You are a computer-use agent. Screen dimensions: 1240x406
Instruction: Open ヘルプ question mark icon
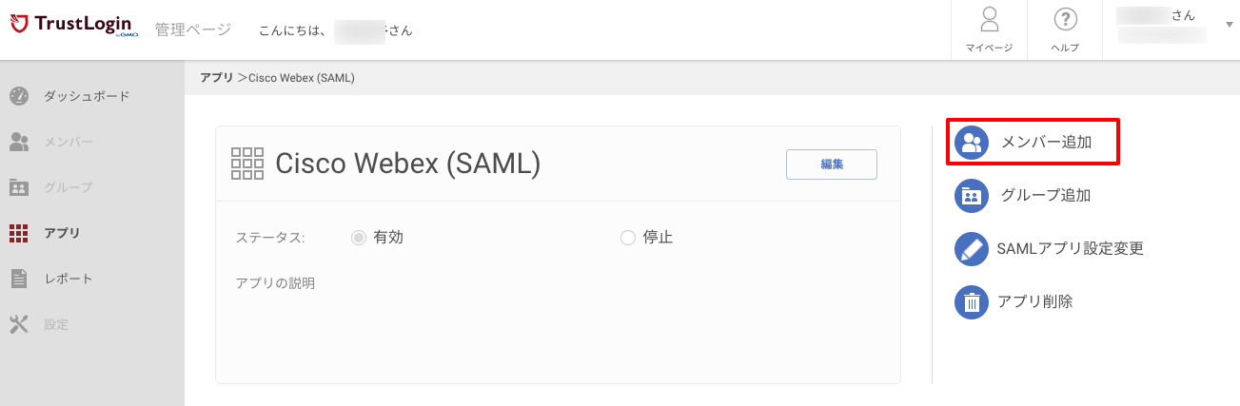point(1065,20)
